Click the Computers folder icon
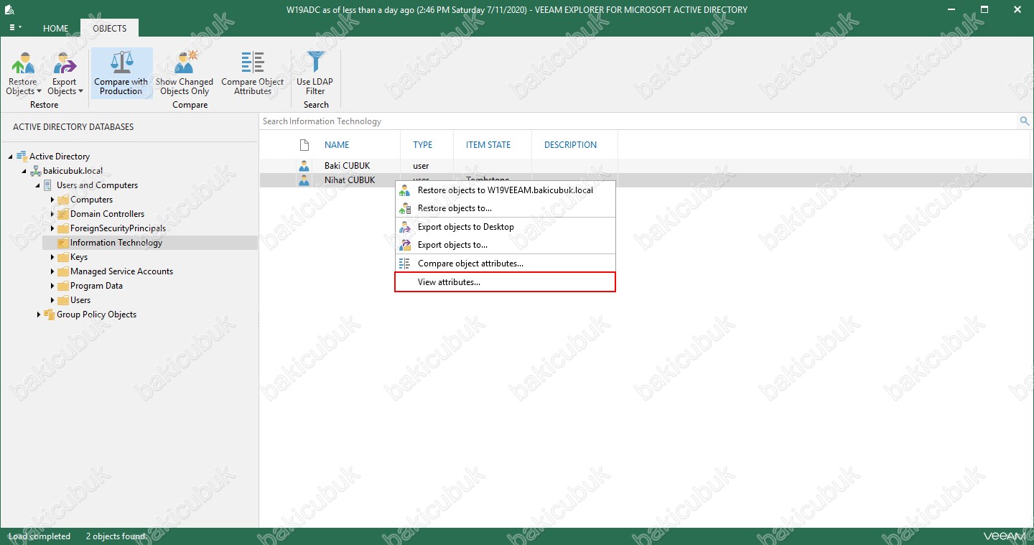 point(62,200)
